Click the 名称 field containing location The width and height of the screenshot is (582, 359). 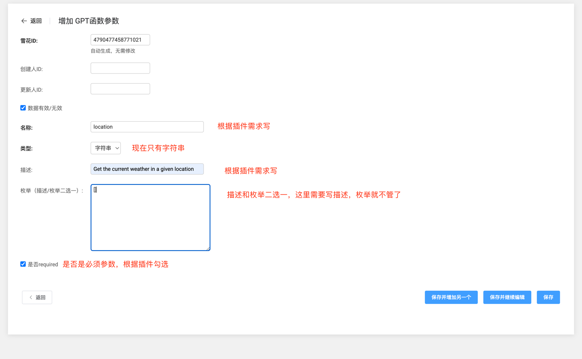(147, 127)
